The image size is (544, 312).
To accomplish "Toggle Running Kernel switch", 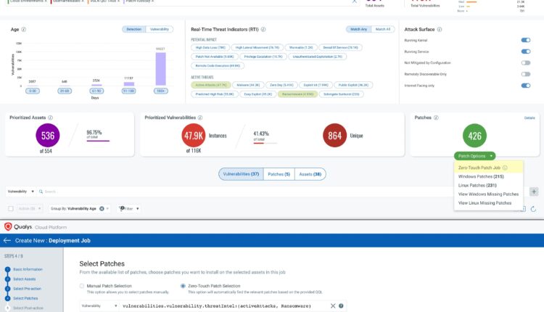I will pos(526,40).
